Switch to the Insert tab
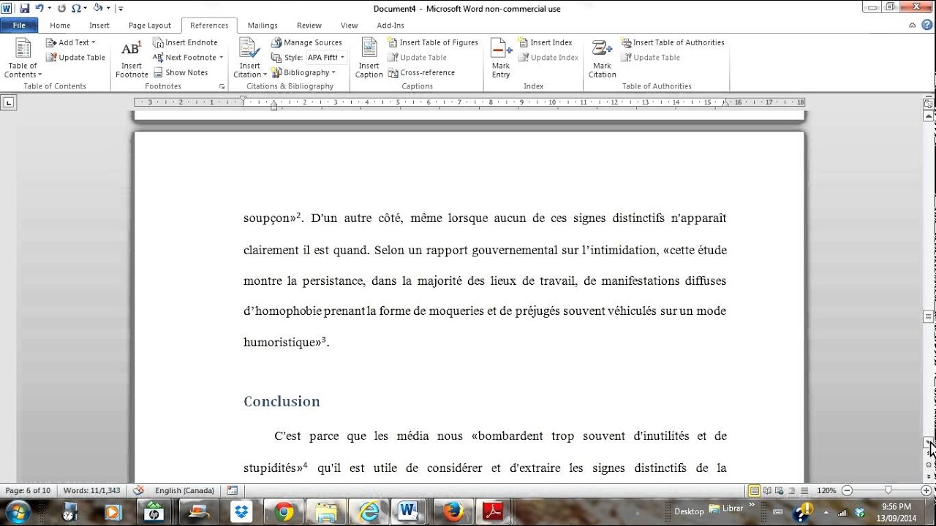The width and height of the screenshot is (936, 526). pyautogui.click(x=99, y=26)
